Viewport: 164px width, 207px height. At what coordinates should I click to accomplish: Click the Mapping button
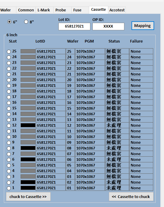click(143, 25)
